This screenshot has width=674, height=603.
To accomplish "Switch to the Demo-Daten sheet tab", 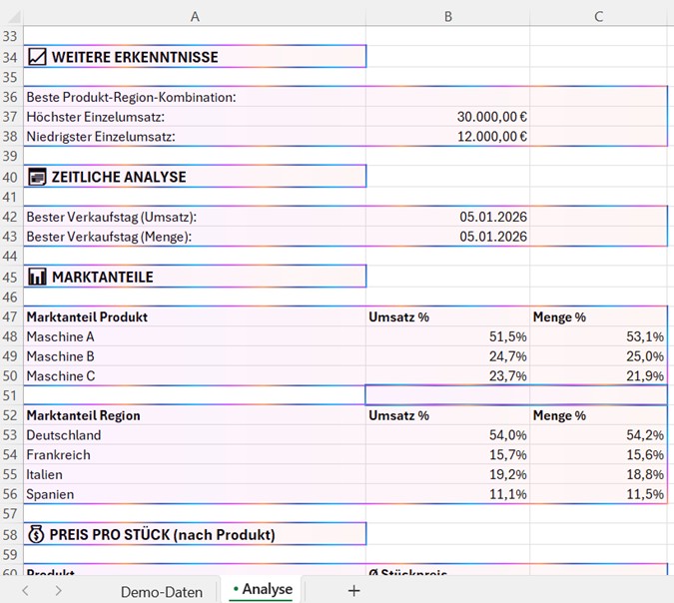I will click(161, 591).
